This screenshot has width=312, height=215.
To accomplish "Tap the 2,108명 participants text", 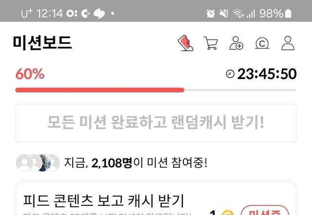I will pyautogui.click(x=112, y=163).
